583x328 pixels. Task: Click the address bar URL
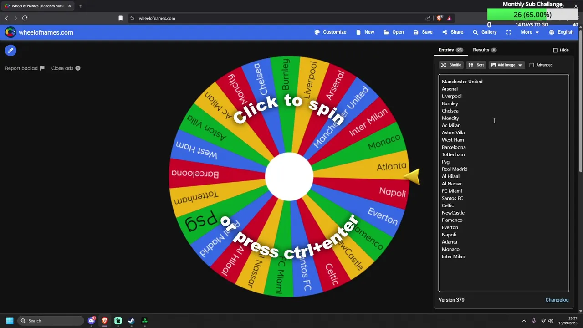[x=157, y=18]
